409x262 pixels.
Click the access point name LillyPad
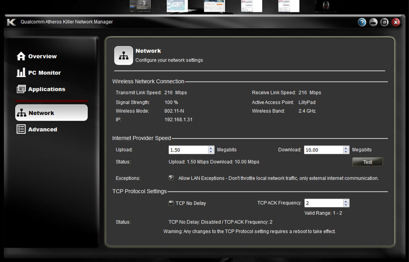click(307, 102)
